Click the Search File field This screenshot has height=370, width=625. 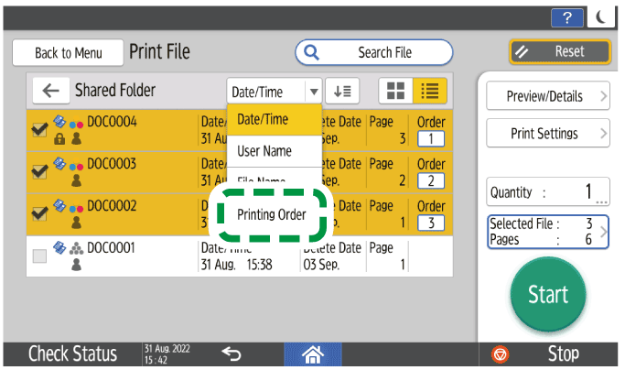(373, 53)
